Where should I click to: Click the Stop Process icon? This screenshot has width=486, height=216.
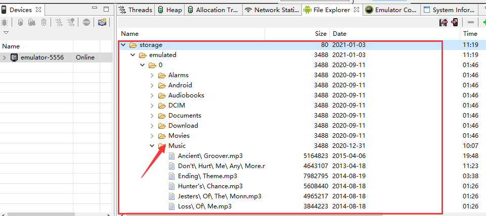pos(86,22)
